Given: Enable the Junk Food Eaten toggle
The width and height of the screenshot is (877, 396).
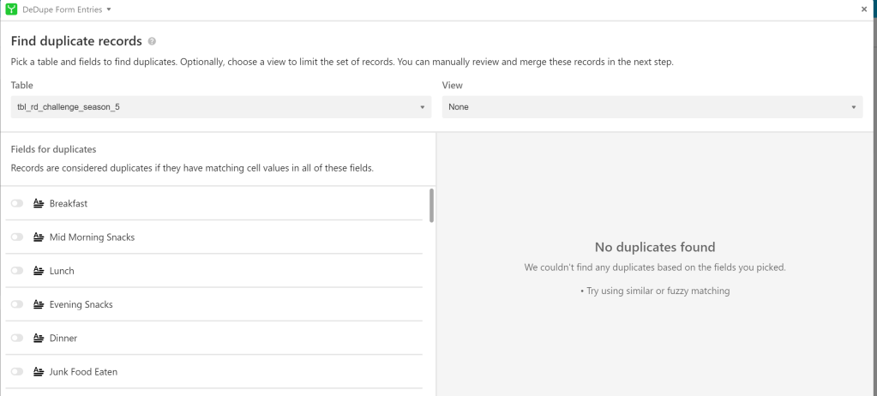Looking at the screenshot, I should point(17,372).
